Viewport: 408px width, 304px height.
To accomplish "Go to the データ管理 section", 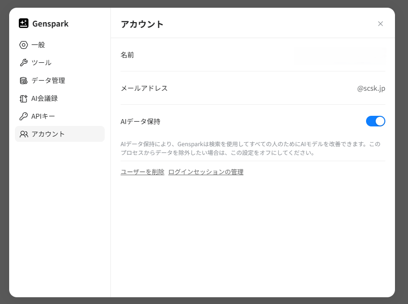I will 48,81.
